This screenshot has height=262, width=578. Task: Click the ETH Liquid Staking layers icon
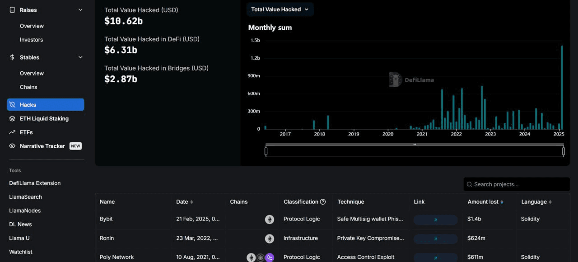pos(12,118)
